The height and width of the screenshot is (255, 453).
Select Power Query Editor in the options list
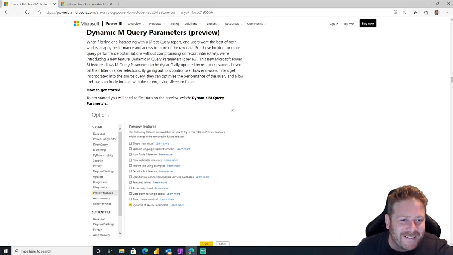[105, 139]
